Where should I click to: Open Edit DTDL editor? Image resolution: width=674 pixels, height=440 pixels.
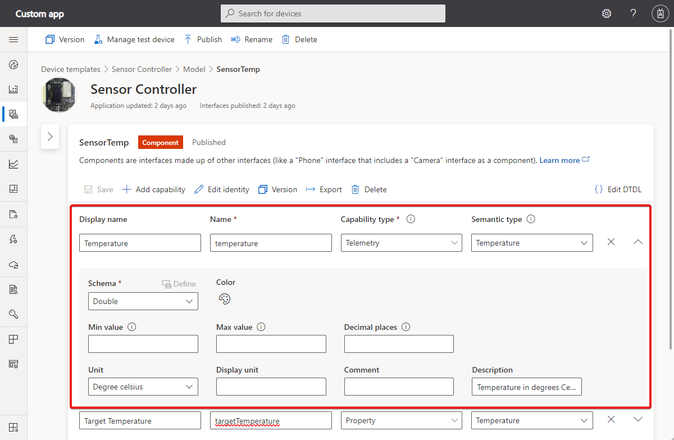618,189
